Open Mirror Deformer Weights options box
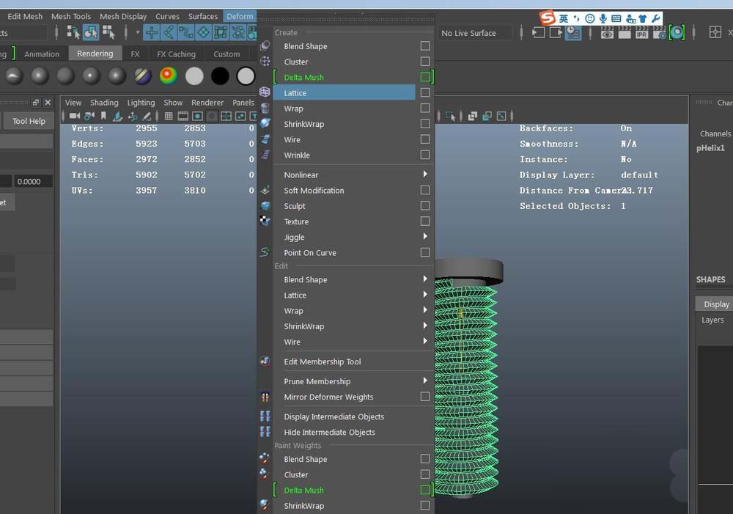Image resolution: width=733 pixels, height=514 pixels. click(x=425, y=397)
